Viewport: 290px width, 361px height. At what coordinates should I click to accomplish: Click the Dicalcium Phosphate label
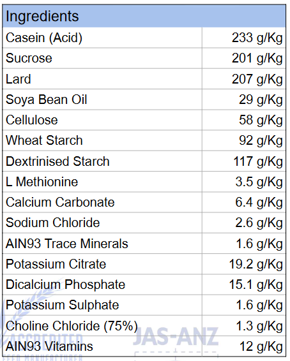[x=65, y=284]
